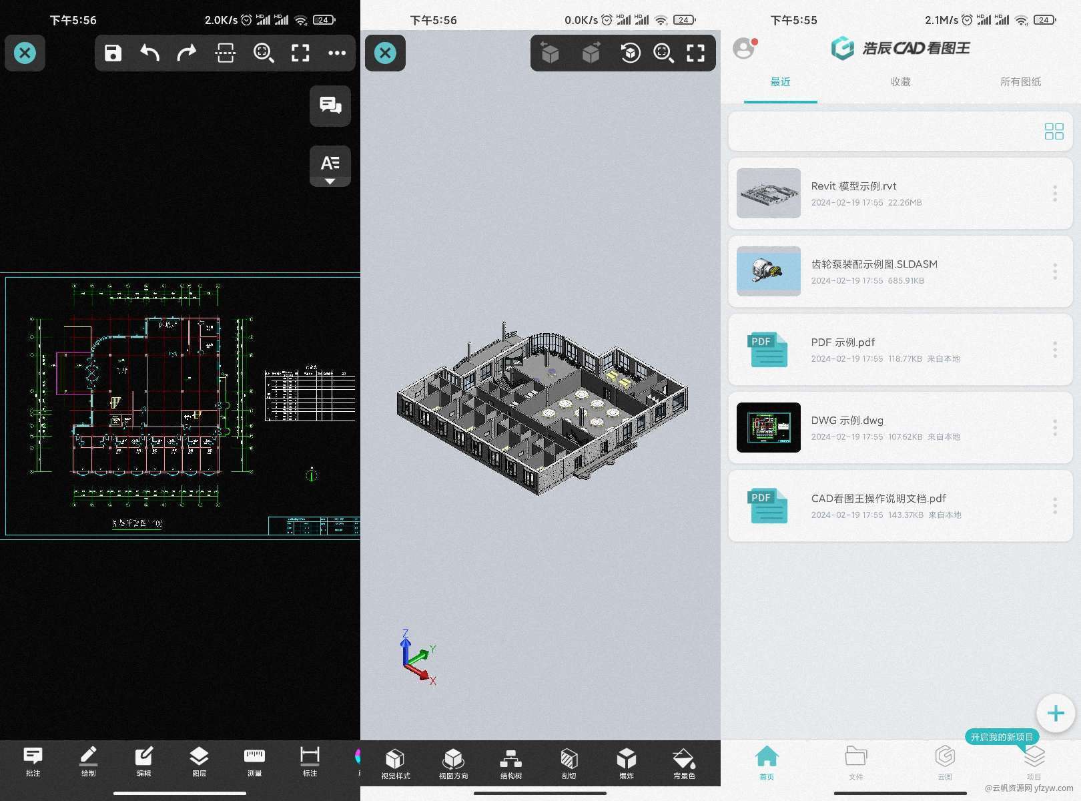The height and width of the screenshot is (801, 1081).
Task: Open more options for DWG 示例.dwg
Action: 1055,428
